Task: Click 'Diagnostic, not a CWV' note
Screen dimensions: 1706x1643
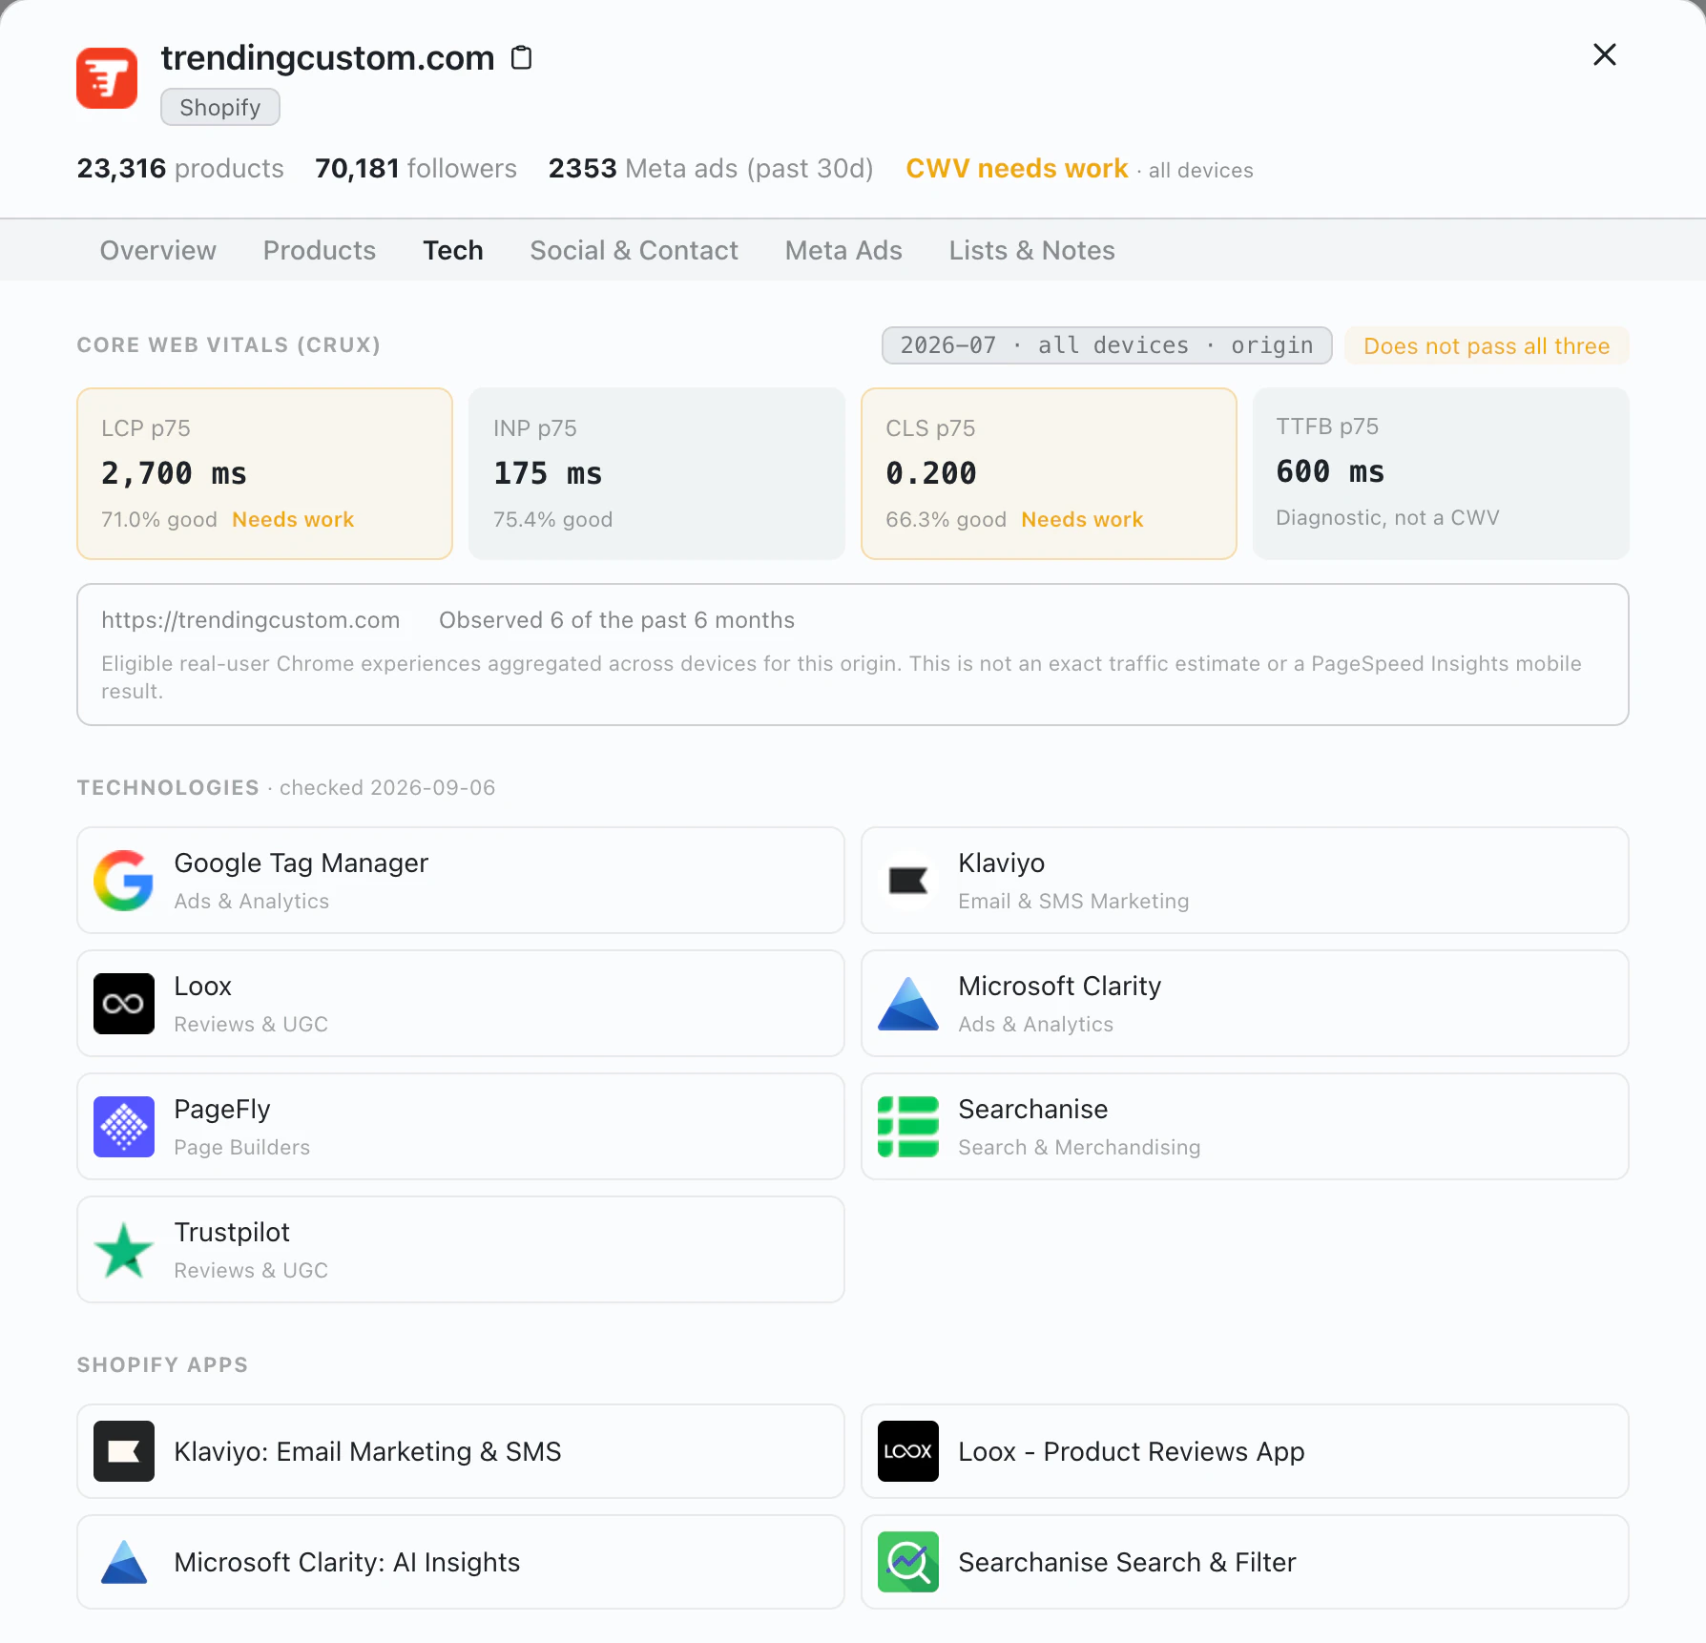Action: click(1388, 517)
